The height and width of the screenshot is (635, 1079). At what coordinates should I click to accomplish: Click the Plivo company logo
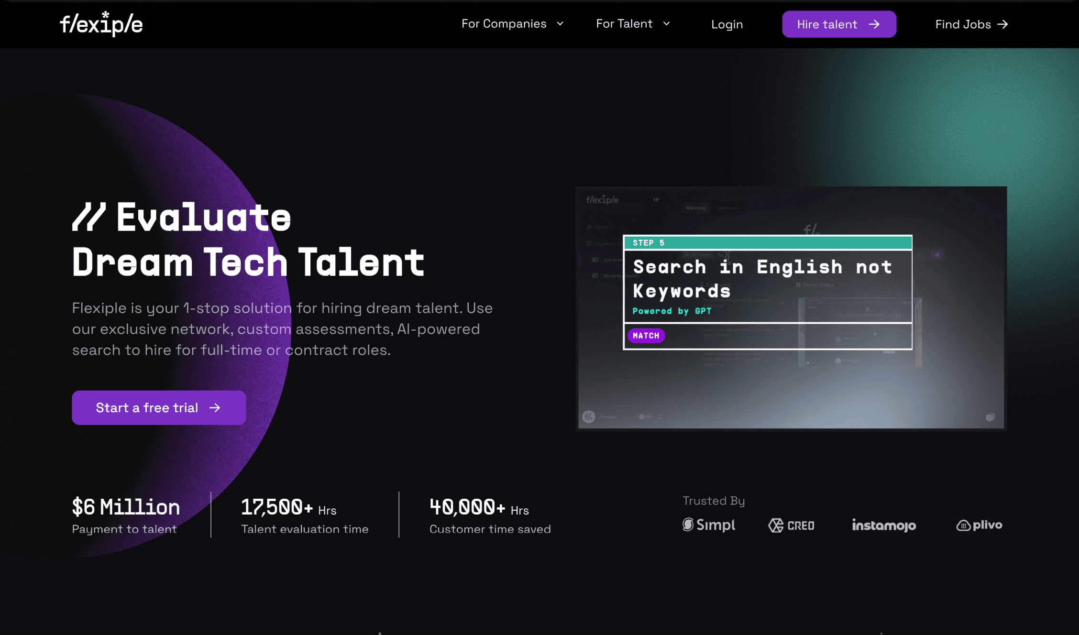979,525
